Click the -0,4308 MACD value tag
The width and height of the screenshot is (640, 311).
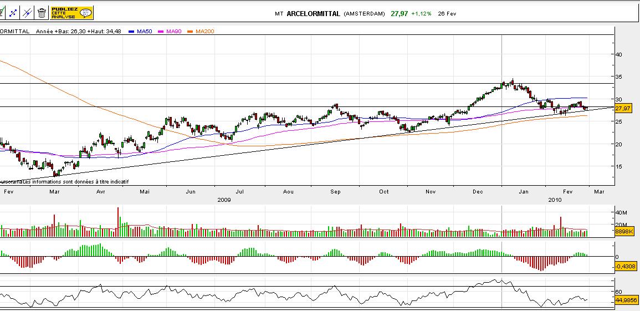tap(625, 266)
